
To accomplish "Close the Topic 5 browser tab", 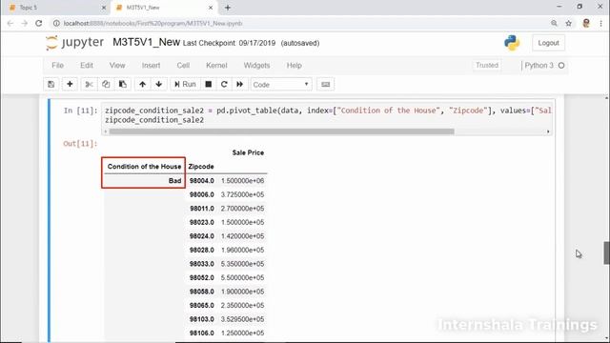I will (x=104, y=8).
